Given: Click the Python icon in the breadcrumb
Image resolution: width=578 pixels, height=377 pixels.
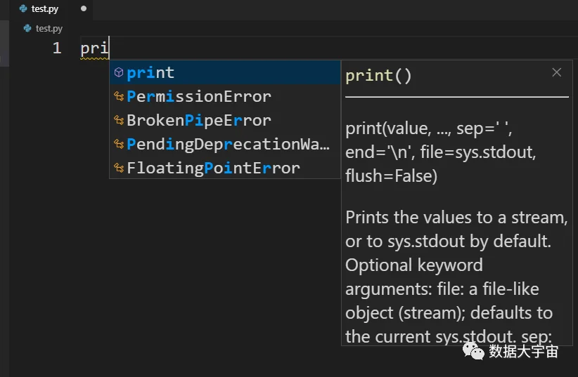Looking at the screenshot, I should coord(27,28).
